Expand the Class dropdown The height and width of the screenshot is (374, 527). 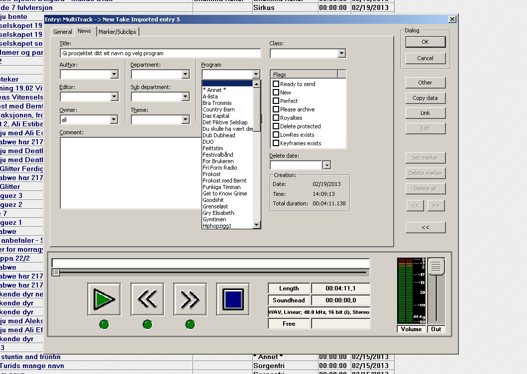coord(341,53)
